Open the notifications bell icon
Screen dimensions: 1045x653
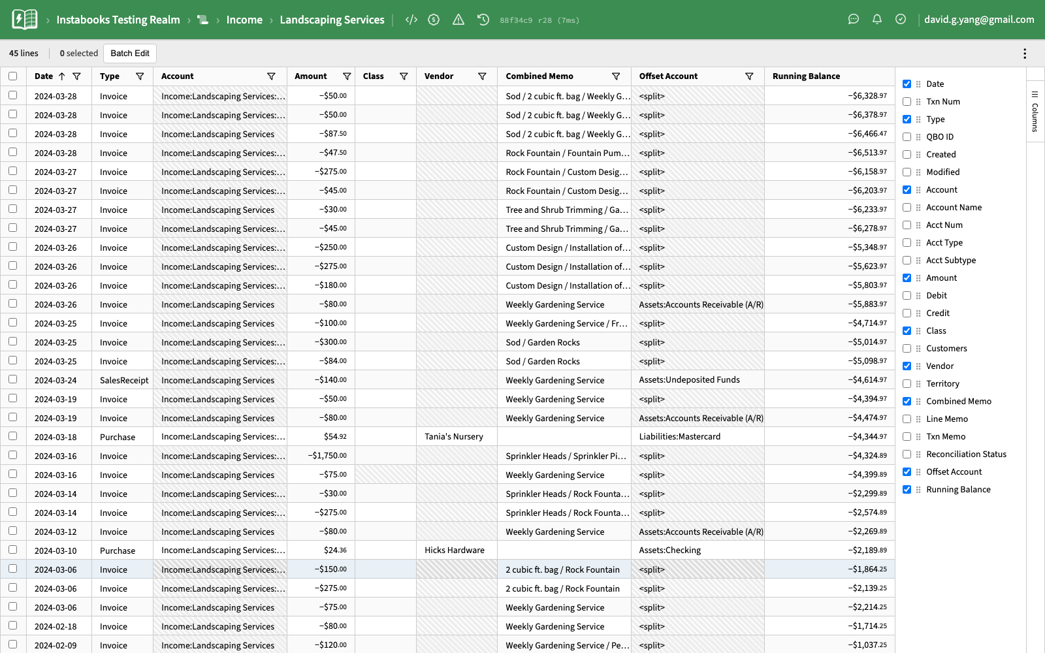877,19
